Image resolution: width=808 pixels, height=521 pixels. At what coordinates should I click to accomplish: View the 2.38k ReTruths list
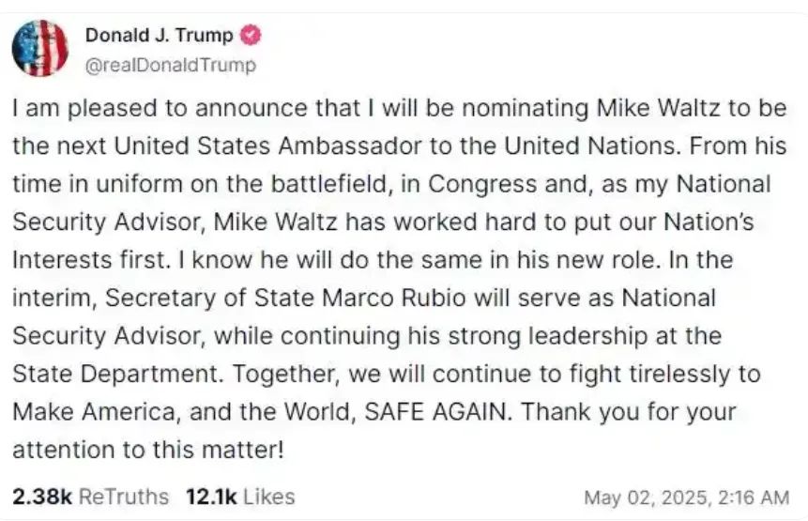point(90,497)
